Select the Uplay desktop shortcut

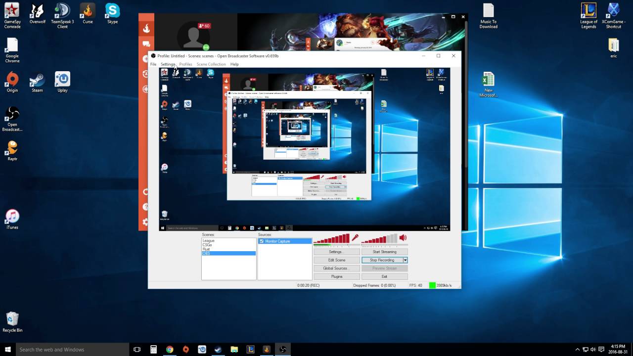pyautogui.click(x=62, y=82)
